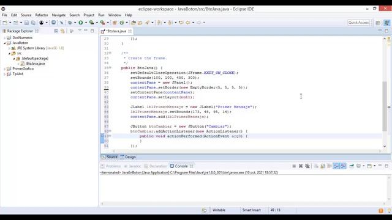Select the Source tab of the editor
This screenshot has height=220, width=392.
point(110,157)
